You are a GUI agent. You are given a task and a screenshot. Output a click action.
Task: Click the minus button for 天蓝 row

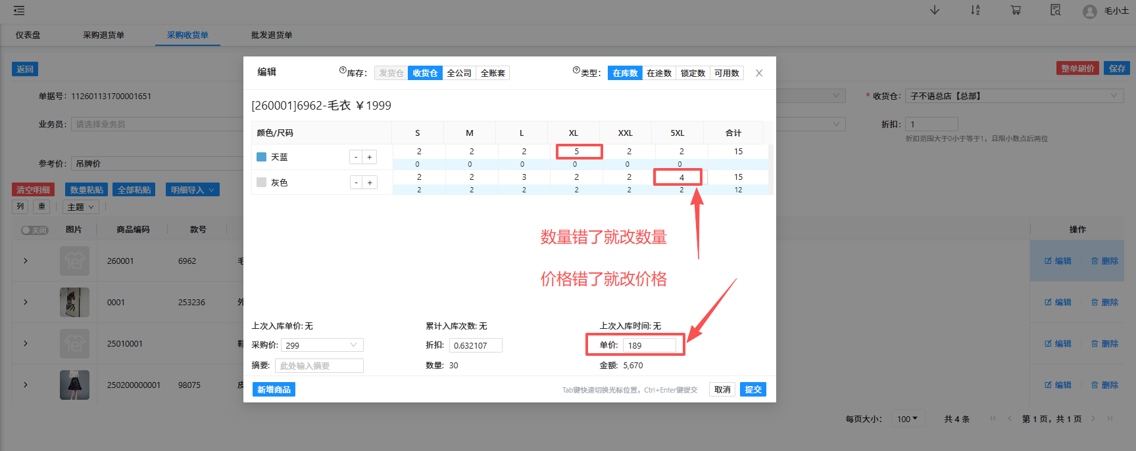356,157
